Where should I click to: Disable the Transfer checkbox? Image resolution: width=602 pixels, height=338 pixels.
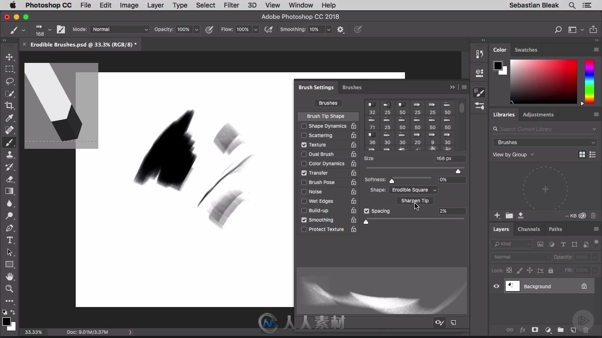pos(304,173)
